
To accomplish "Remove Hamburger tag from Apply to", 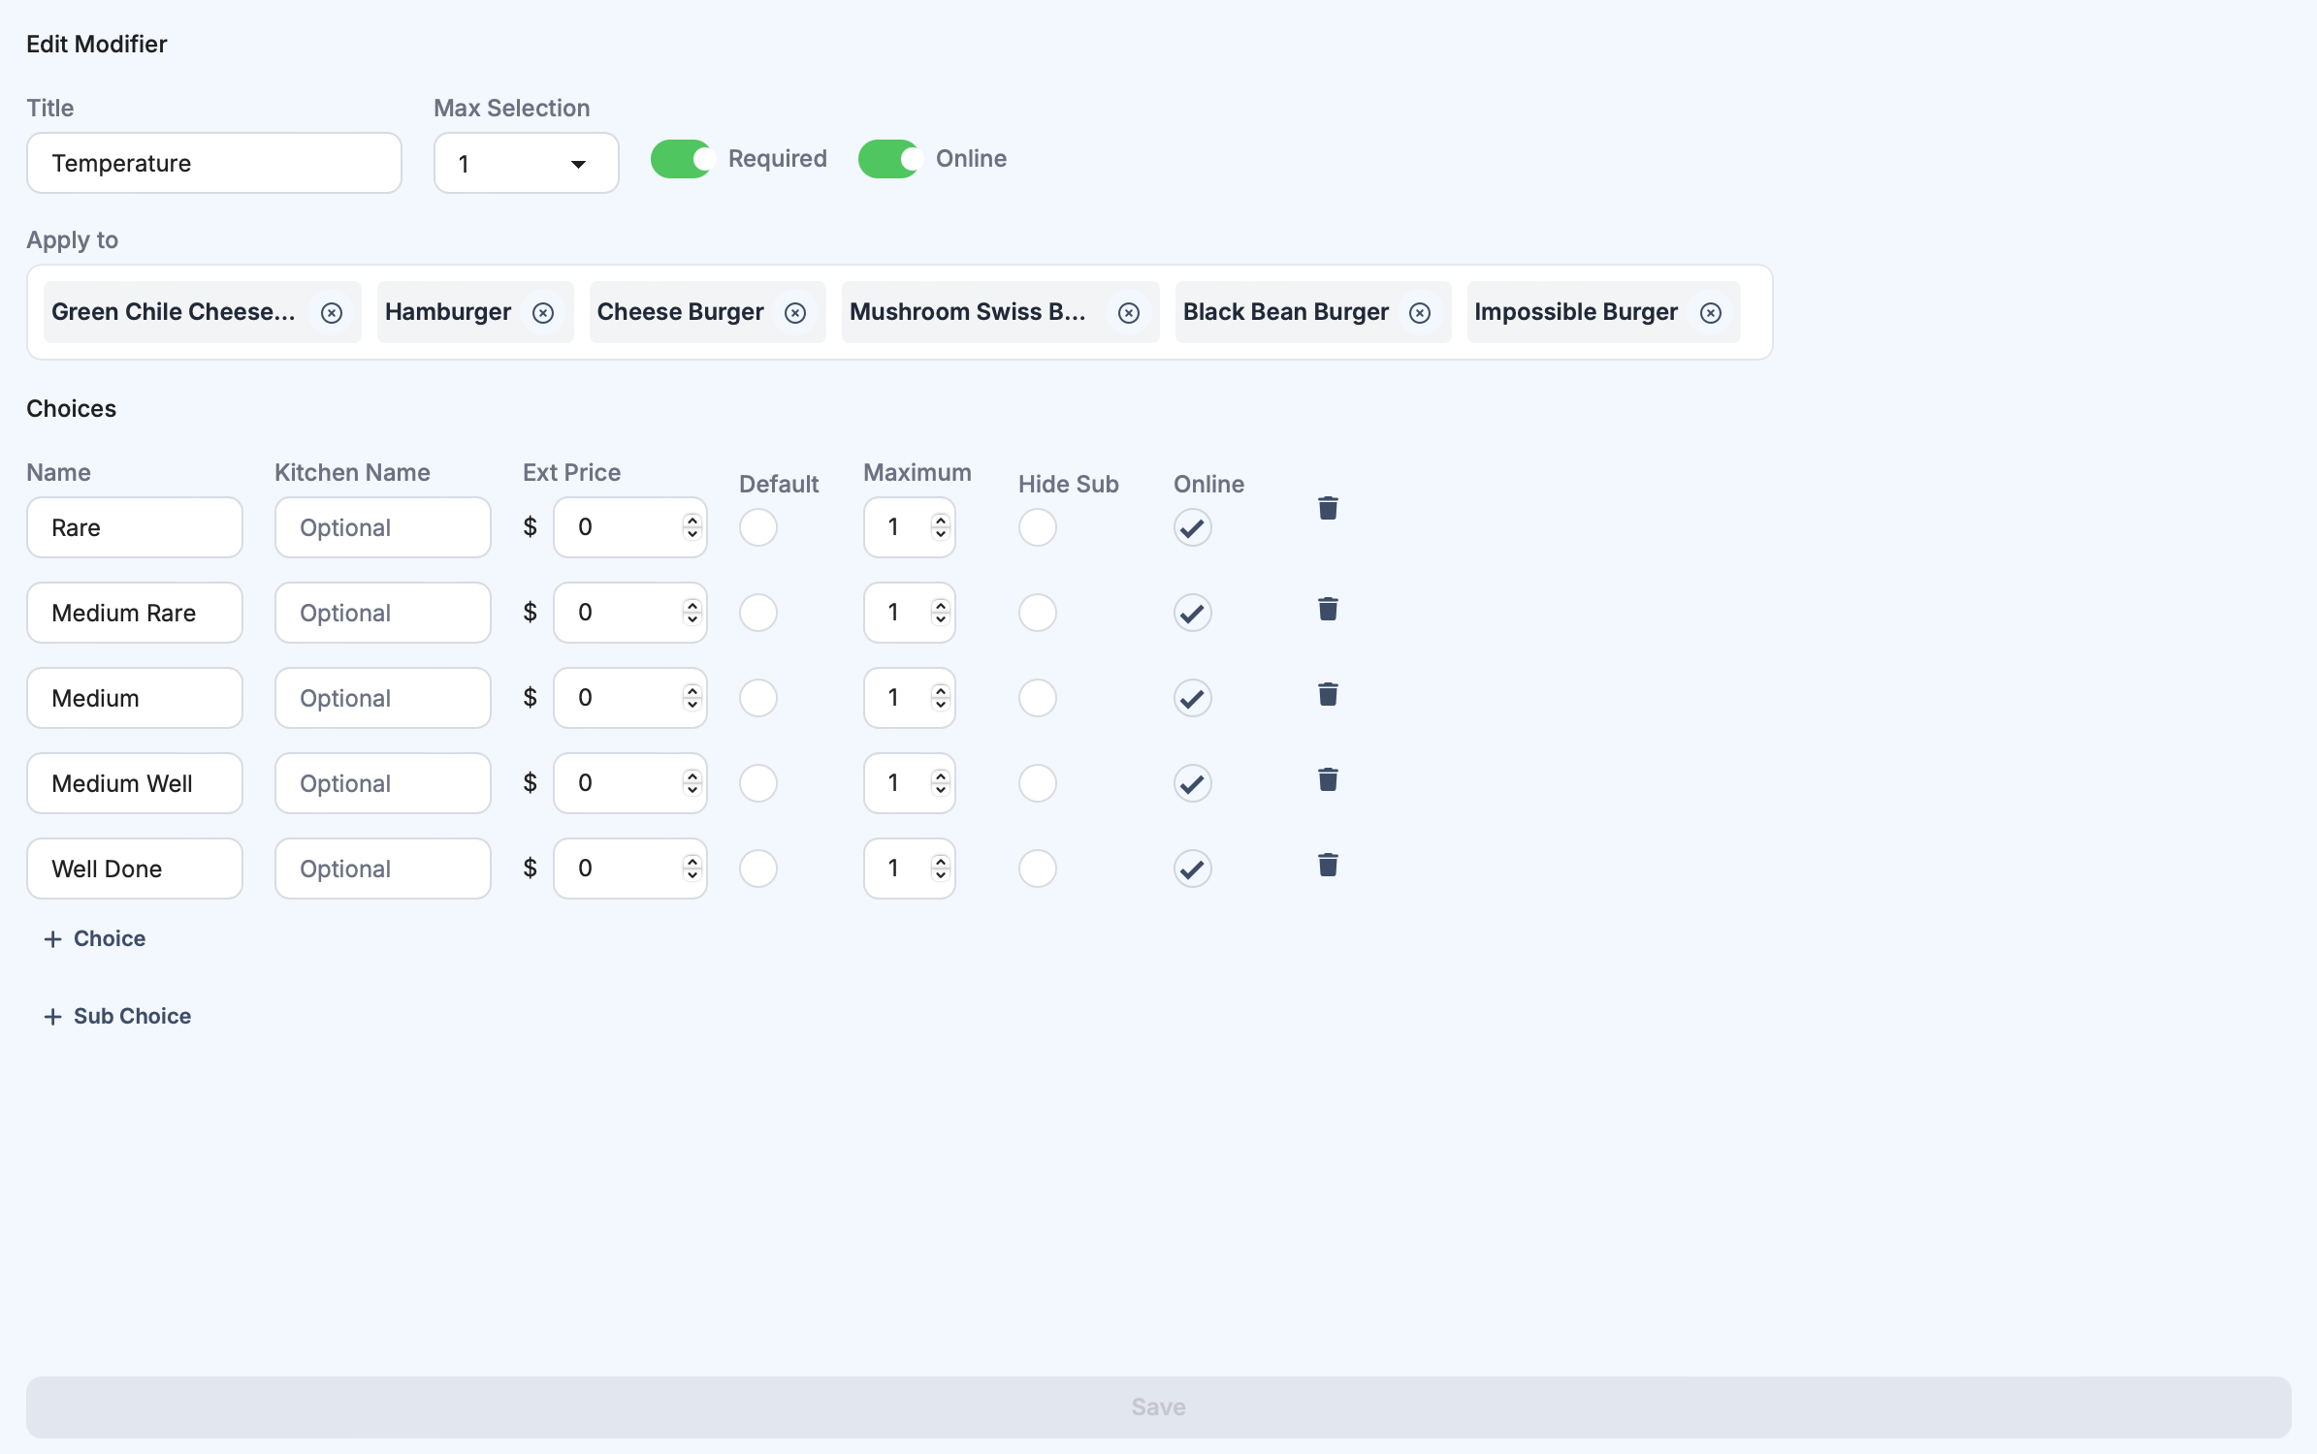I will [543, 313].
